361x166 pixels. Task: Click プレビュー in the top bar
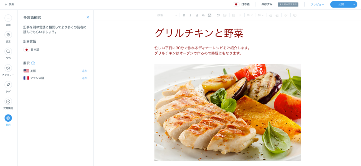point(317,4)
